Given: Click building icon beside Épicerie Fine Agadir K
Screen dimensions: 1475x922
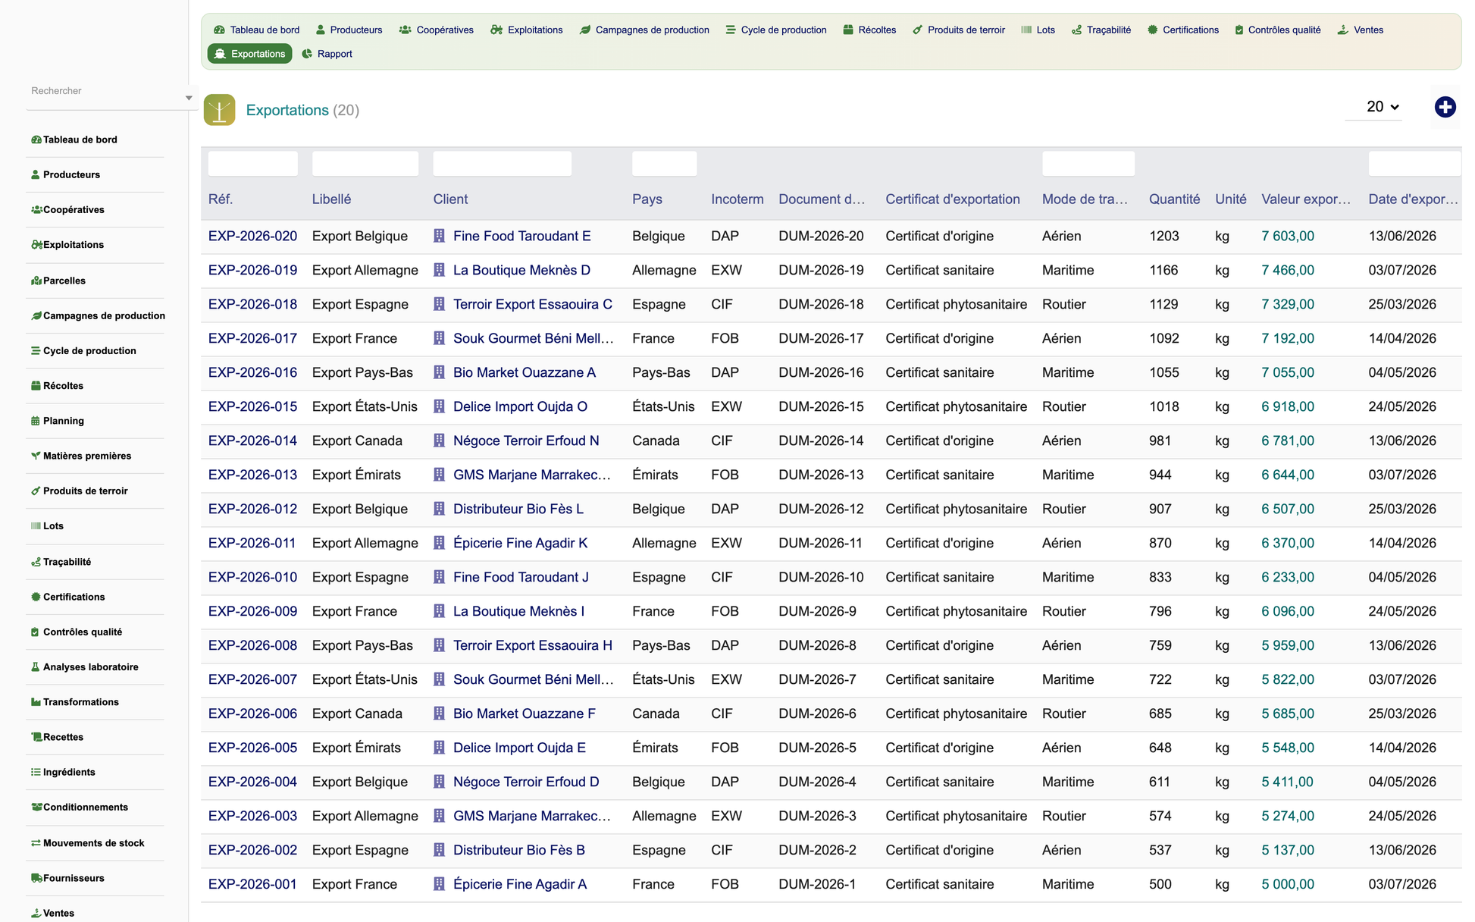Looking at the screenshot, I should coord(439,543).
